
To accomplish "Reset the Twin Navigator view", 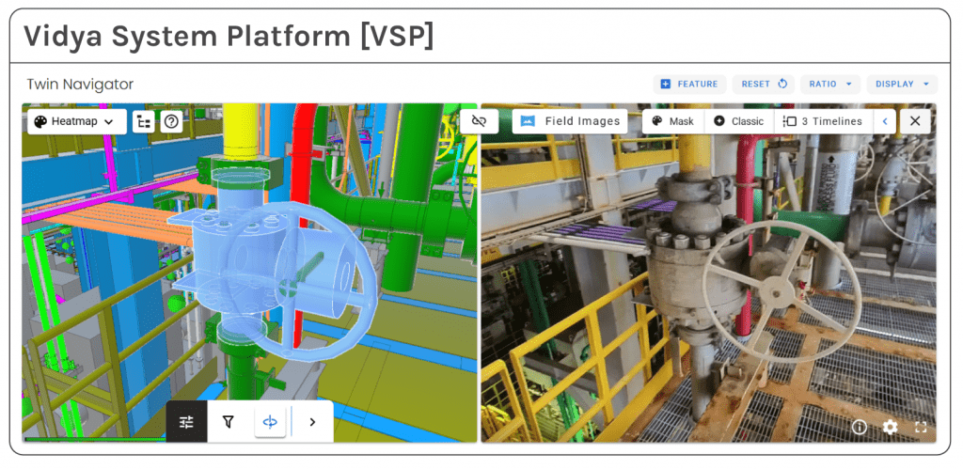I will 764,84.
